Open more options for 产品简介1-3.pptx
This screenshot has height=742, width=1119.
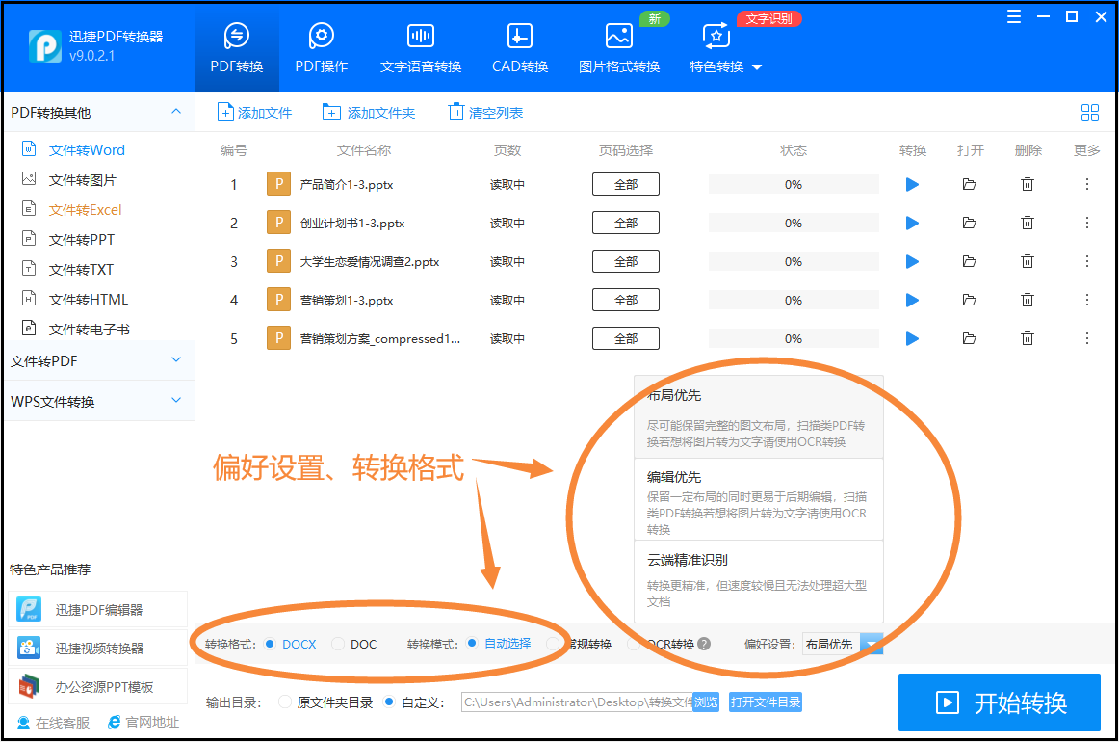(x=1087, y=185)
